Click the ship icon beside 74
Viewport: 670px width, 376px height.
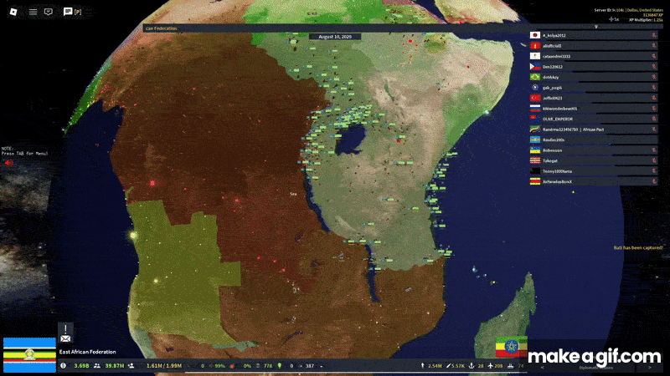click(510, 365)
